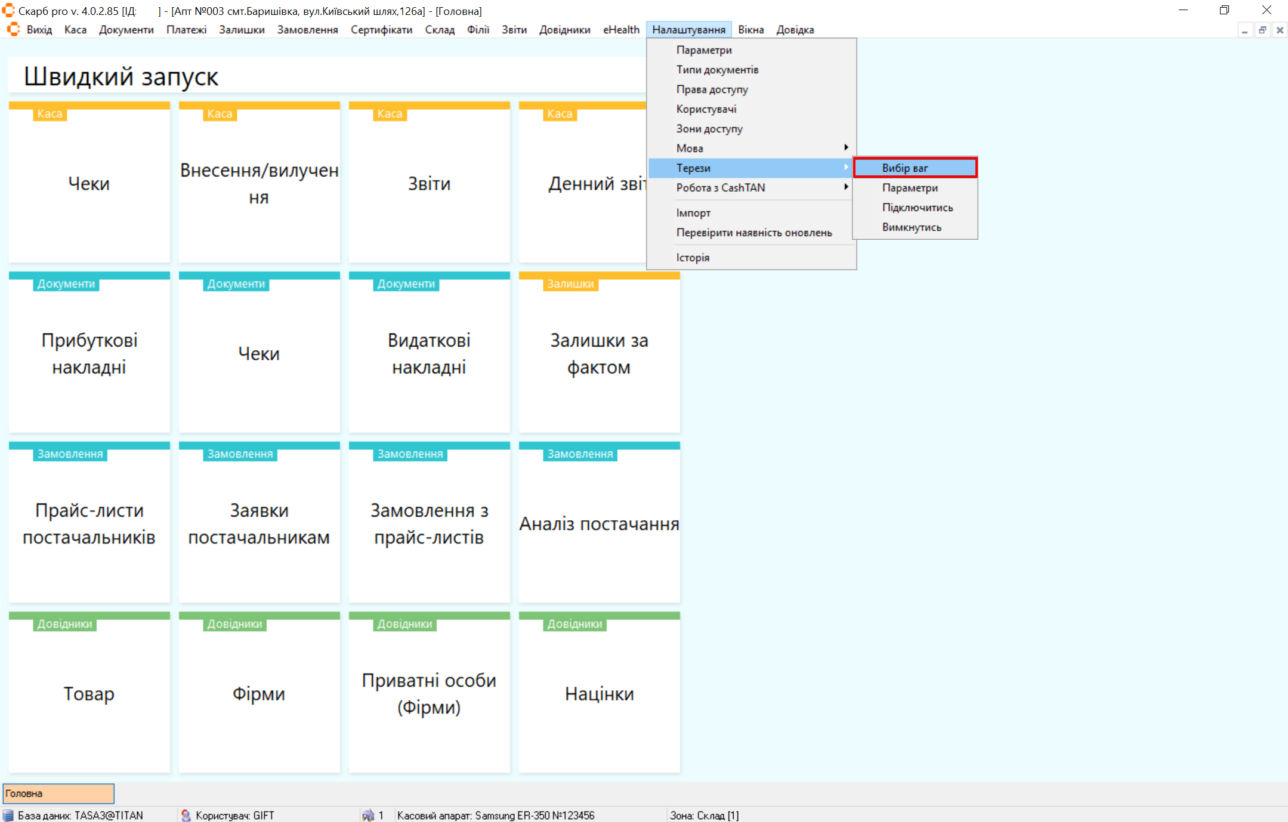Click the cash register icon in status bar
The height and width of the screenshot is (822, 1288).
[x=368, y=815]
